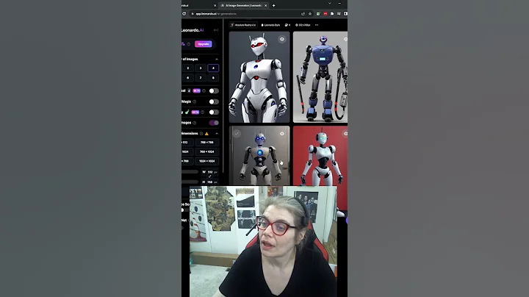Toggle the Prompt Magic switch

point(214,101)
